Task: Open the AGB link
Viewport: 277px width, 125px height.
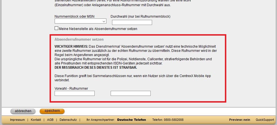Action: (50, 120)
